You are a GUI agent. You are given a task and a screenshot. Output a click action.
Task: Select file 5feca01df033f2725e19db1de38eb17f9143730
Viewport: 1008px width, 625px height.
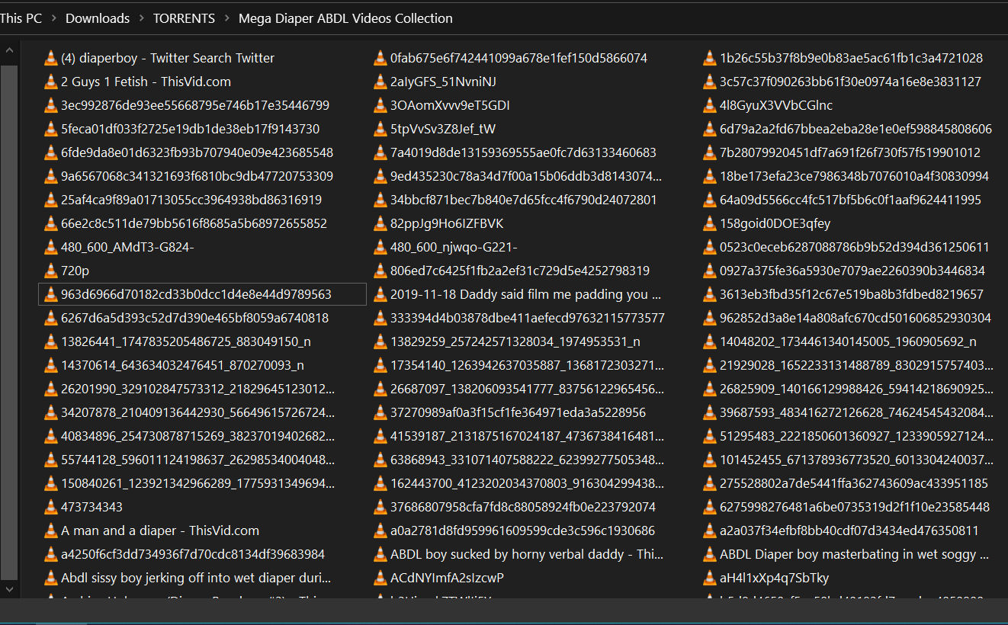190,129
